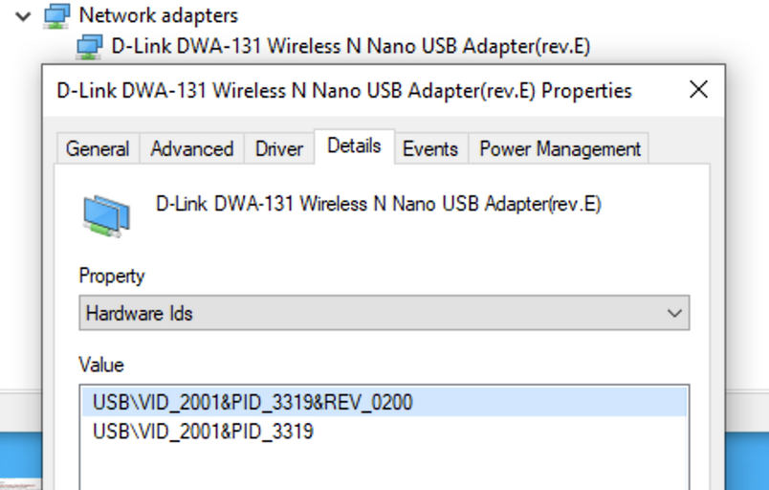Image resolution: width=769 pixels, height=490 pixels.
Task: Go to the Driver tab
Action: (279, 148)
